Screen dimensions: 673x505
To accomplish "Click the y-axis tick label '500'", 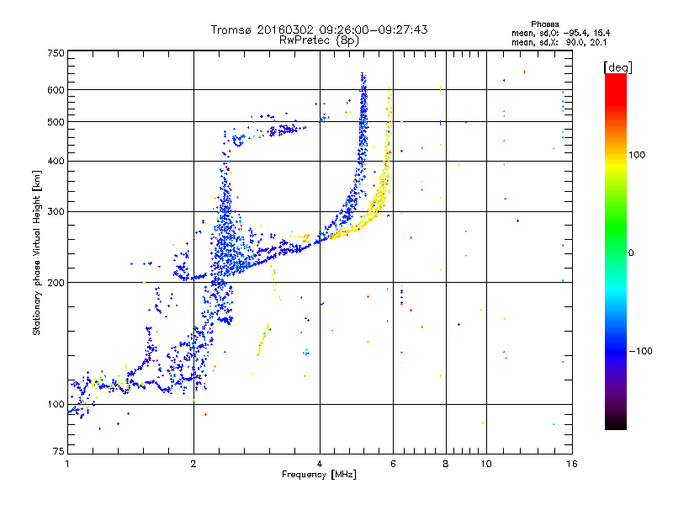I will (56, 122).
